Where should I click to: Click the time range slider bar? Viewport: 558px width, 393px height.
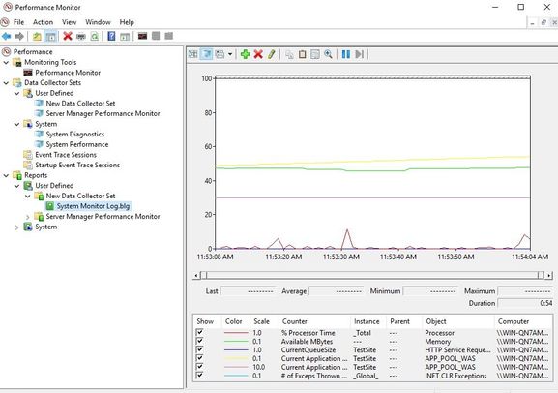pos(372,275)
